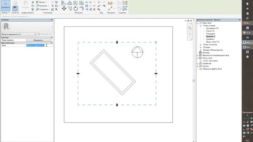
Task: Open the Фунд. стена Т.О. plan
Action: coord(213,42)
